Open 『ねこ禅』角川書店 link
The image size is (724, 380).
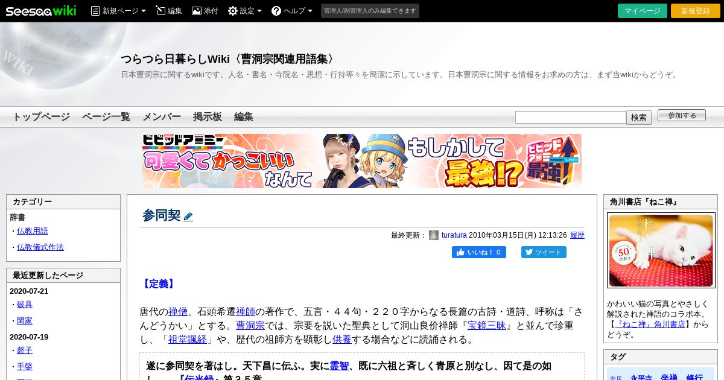(649, 324)
